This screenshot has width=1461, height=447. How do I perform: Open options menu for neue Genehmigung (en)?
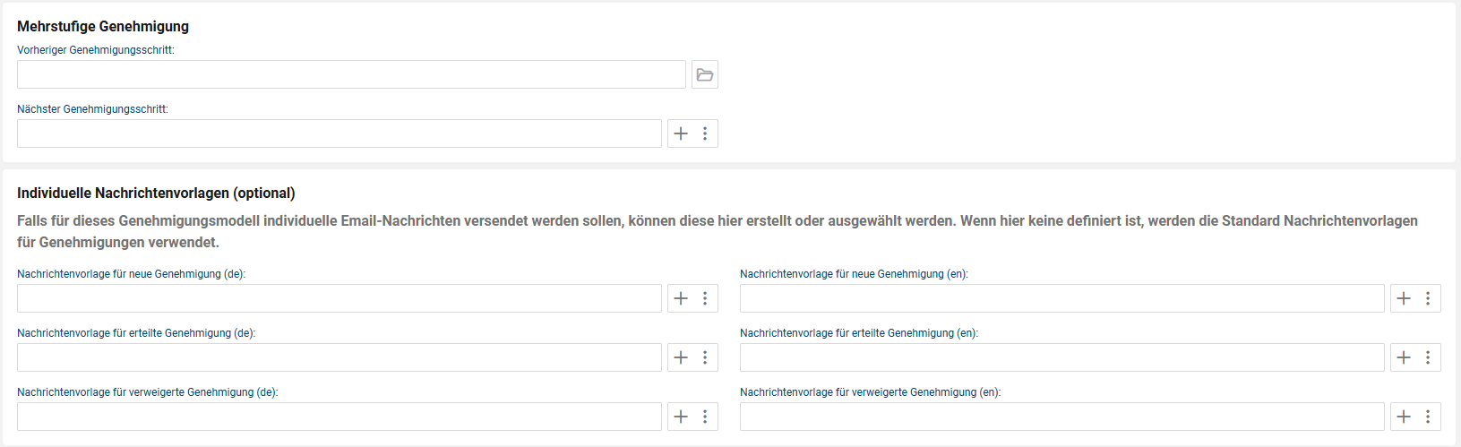tap(1428, 298)
